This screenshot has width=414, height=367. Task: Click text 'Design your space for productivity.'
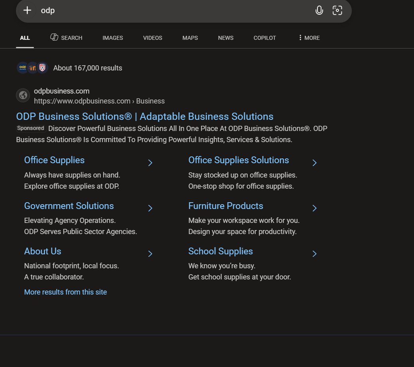[242, 232]
